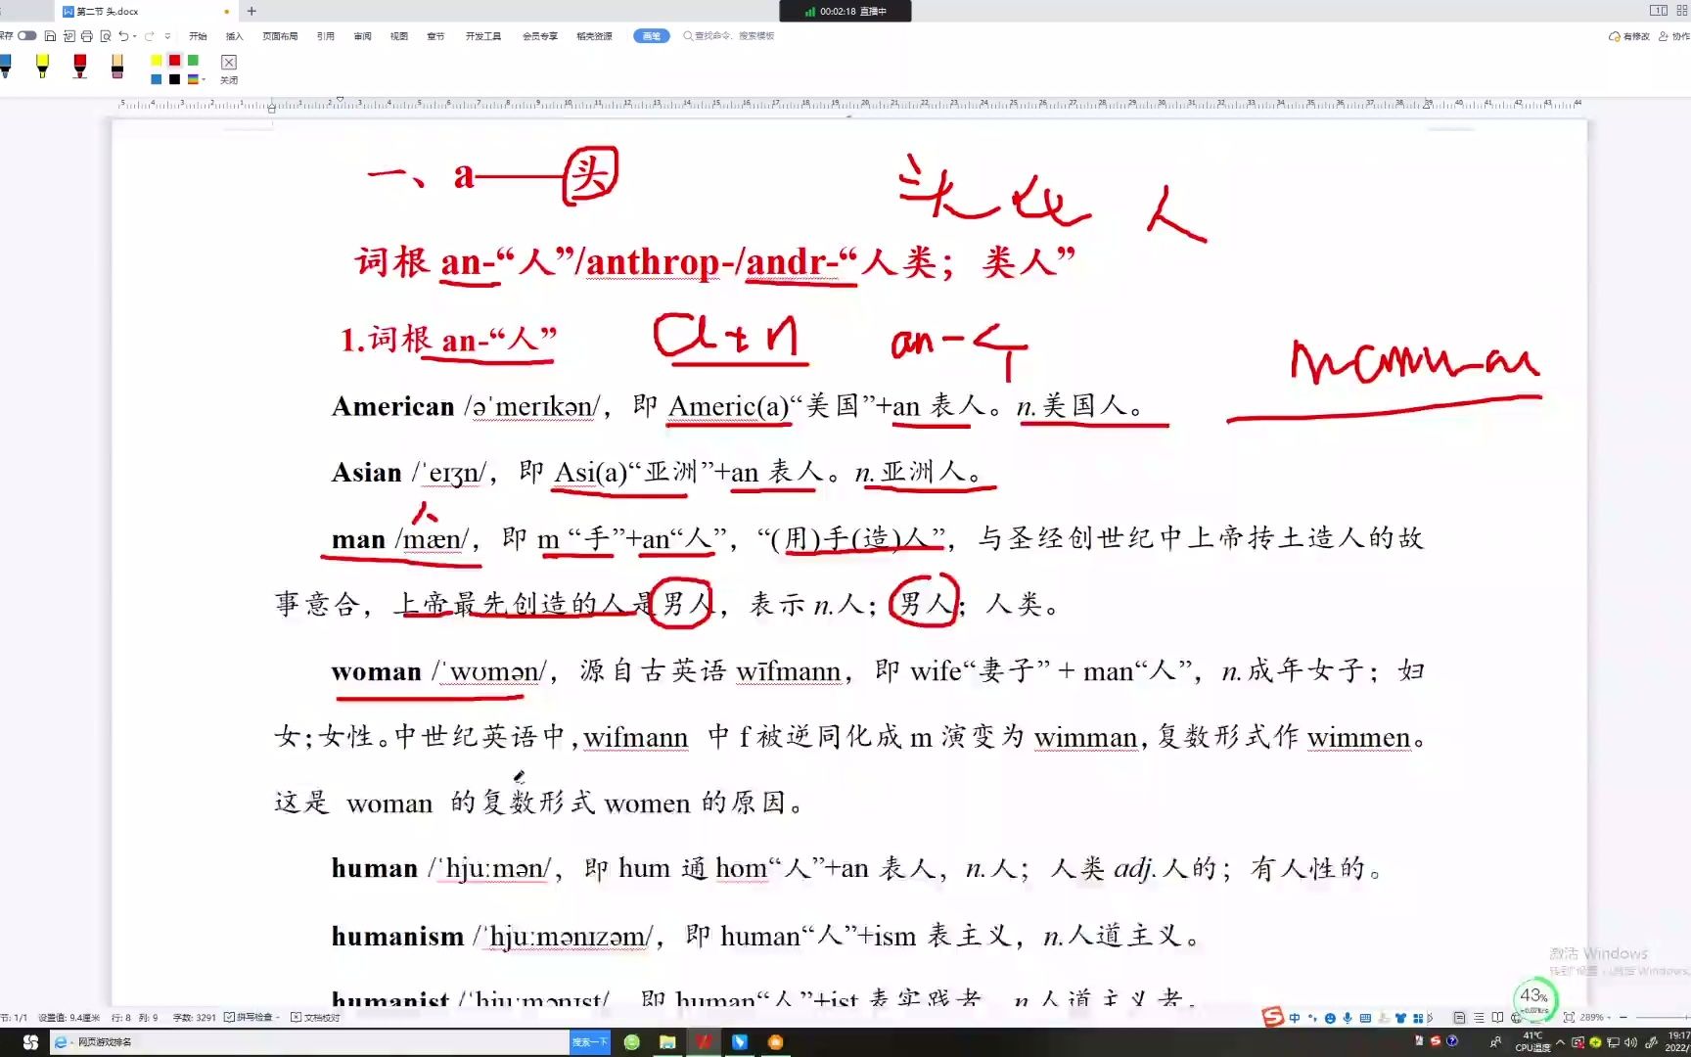Screen dimensions: 1691x1057
Task: Select the active 画笔 tab
Action: tap(651, 36)
